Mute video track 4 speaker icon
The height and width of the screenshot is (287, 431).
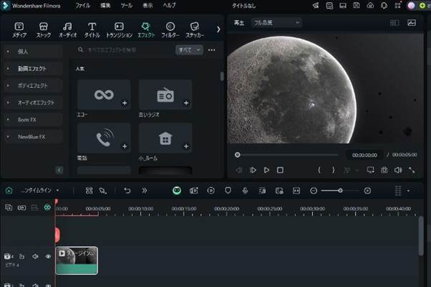[x=35, y=256]
